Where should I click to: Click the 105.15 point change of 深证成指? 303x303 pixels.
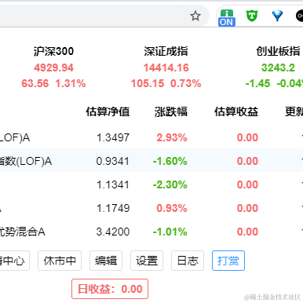[148, 84]
